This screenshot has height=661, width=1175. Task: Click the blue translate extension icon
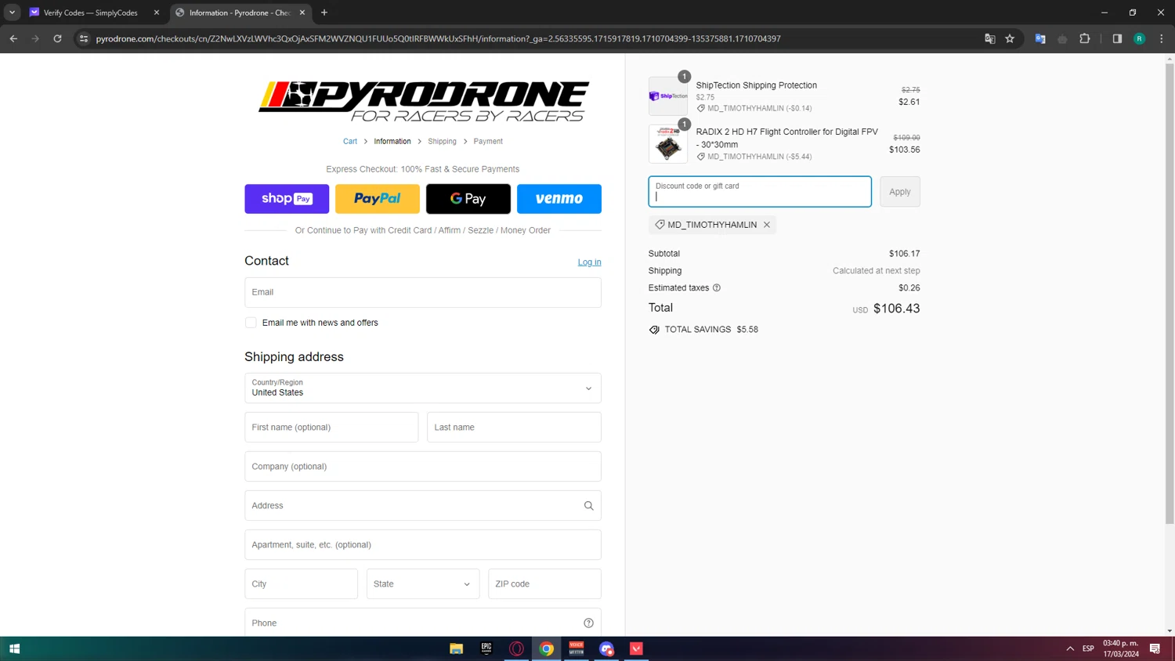[1040, 38]
